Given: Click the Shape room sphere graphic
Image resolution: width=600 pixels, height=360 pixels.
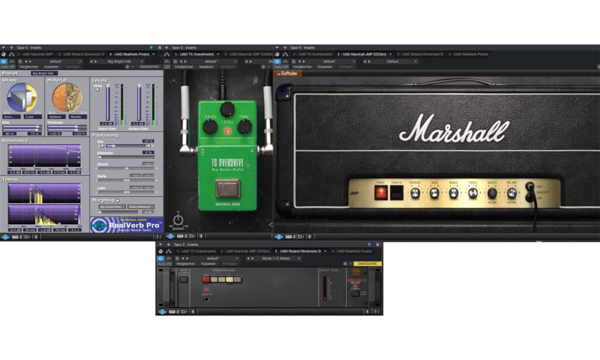Looking at the screenshot, I should coord(22,98).
